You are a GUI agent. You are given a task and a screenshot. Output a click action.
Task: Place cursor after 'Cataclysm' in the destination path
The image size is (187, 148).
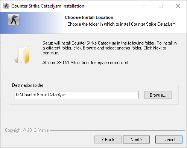[x=67, y=95]
